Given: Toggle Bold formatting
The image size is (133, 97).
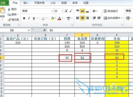Looking at the screenshot, I should coord(24,18).
